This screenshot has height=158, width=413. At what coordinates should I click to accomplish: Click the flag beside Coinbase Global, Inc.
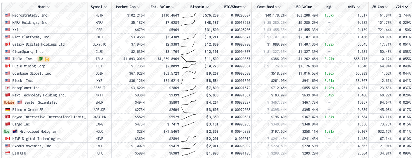coord(8,73)
